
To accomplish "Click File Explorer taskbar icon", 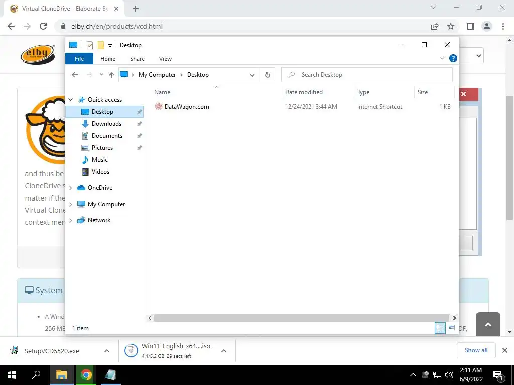I will (x=61, y=375).
